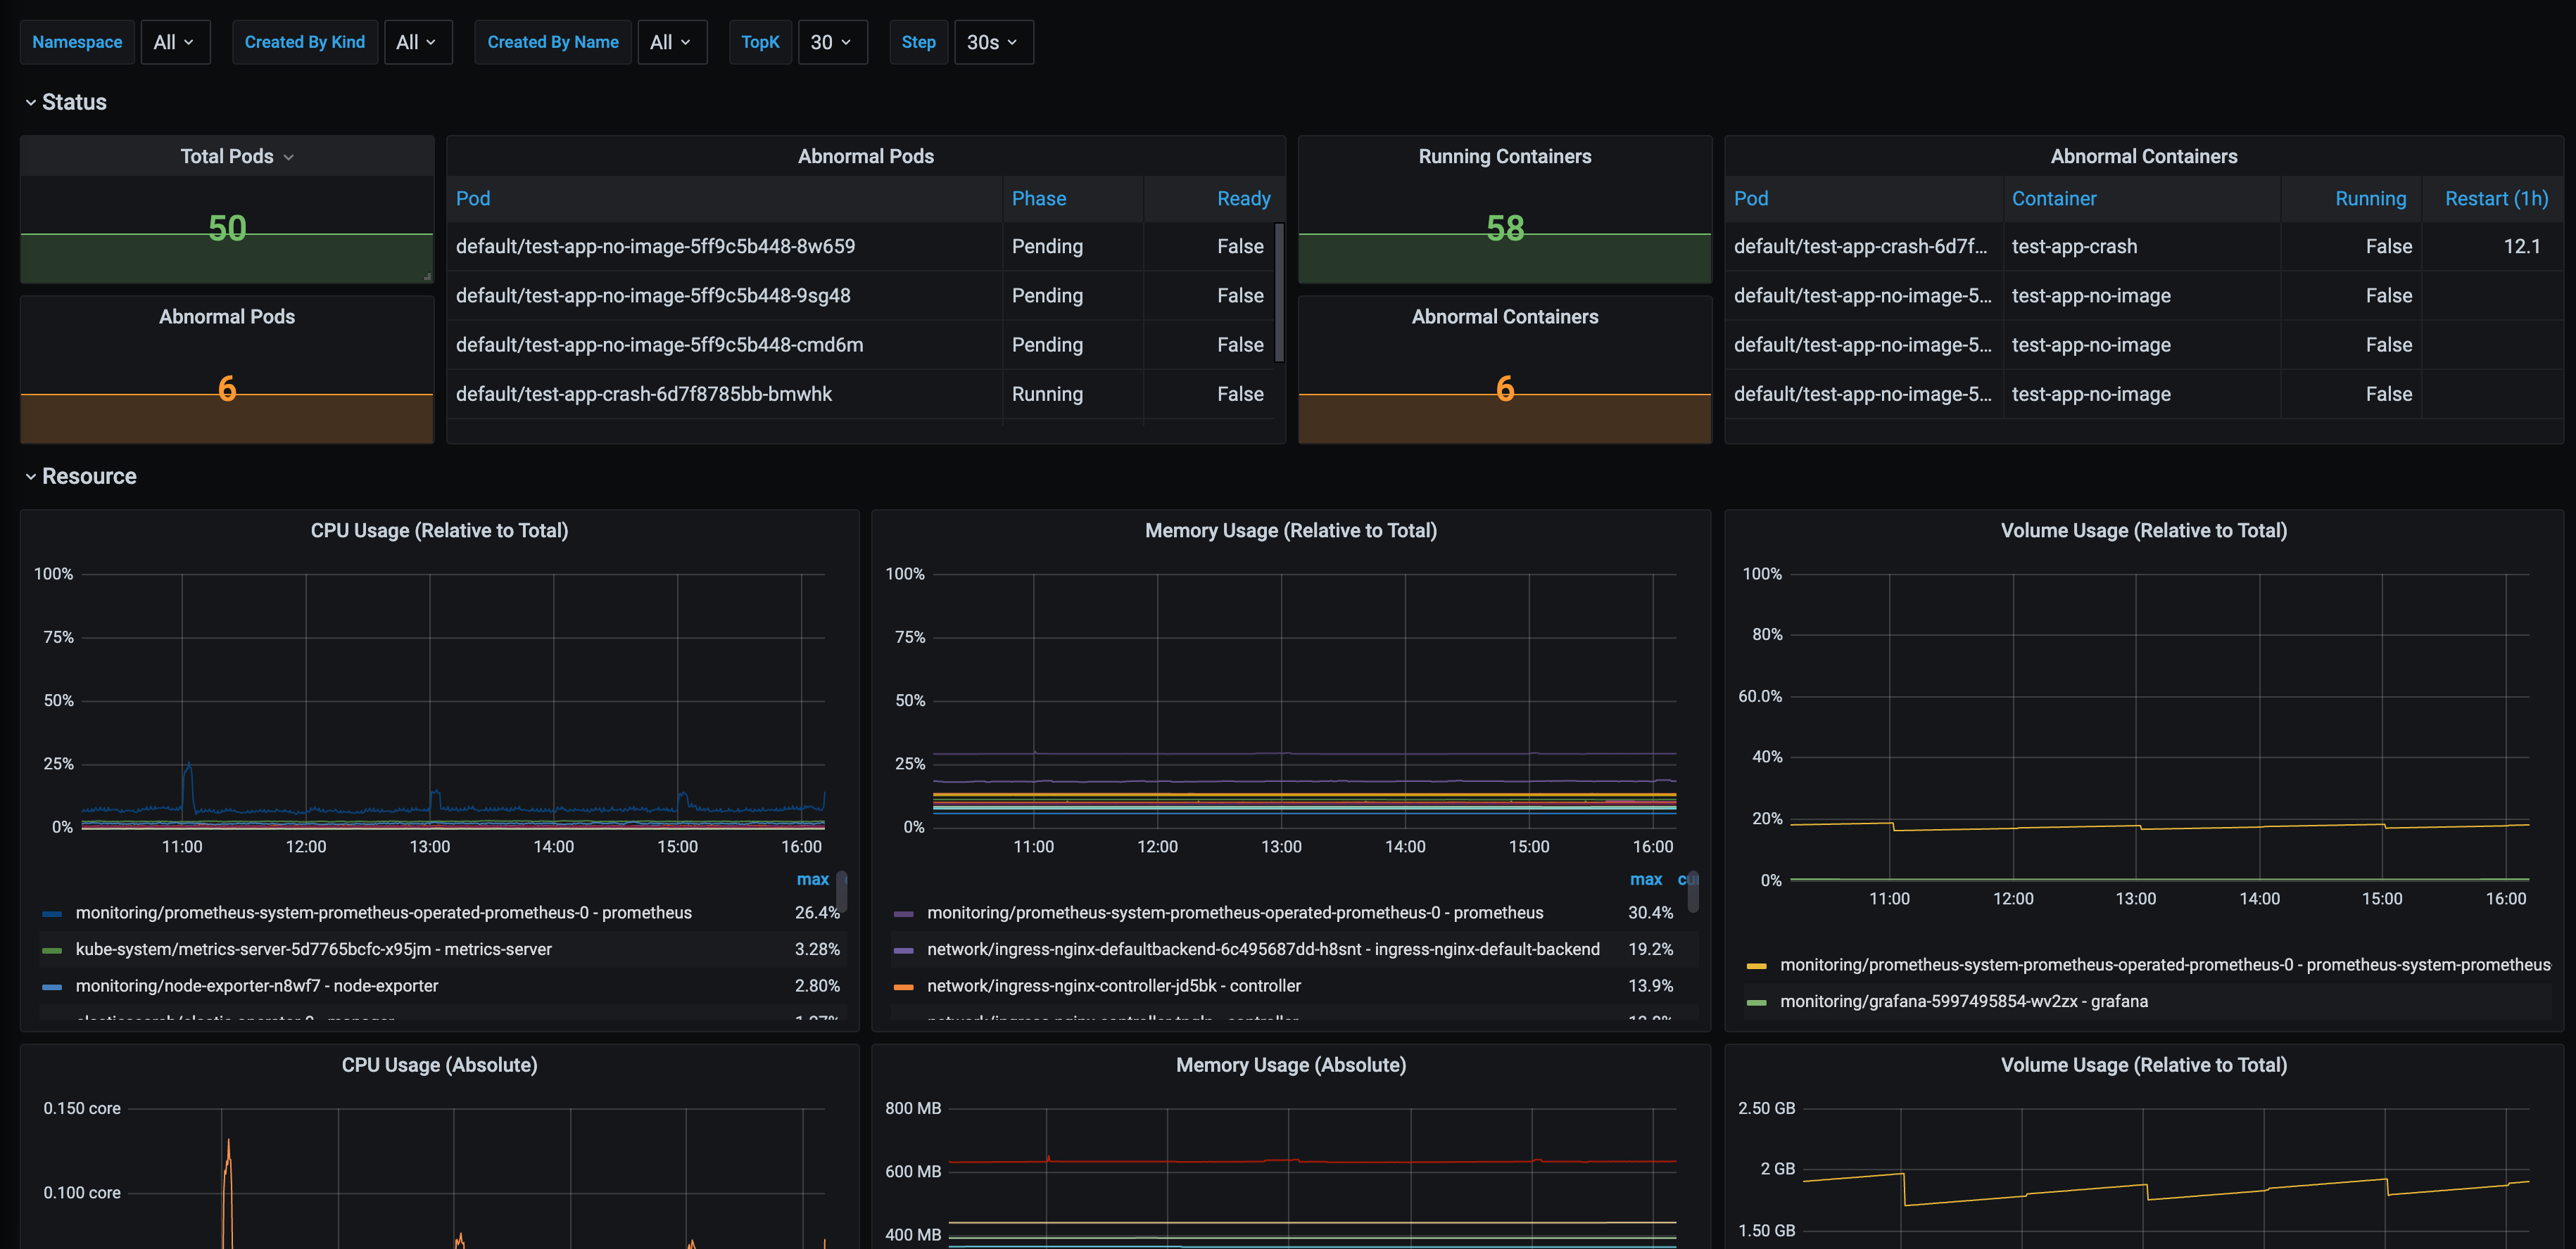This screenshot has width=2576, height=1249.
Task: Toggle node-exporter series in CPU legend
Action: (257, 986)
